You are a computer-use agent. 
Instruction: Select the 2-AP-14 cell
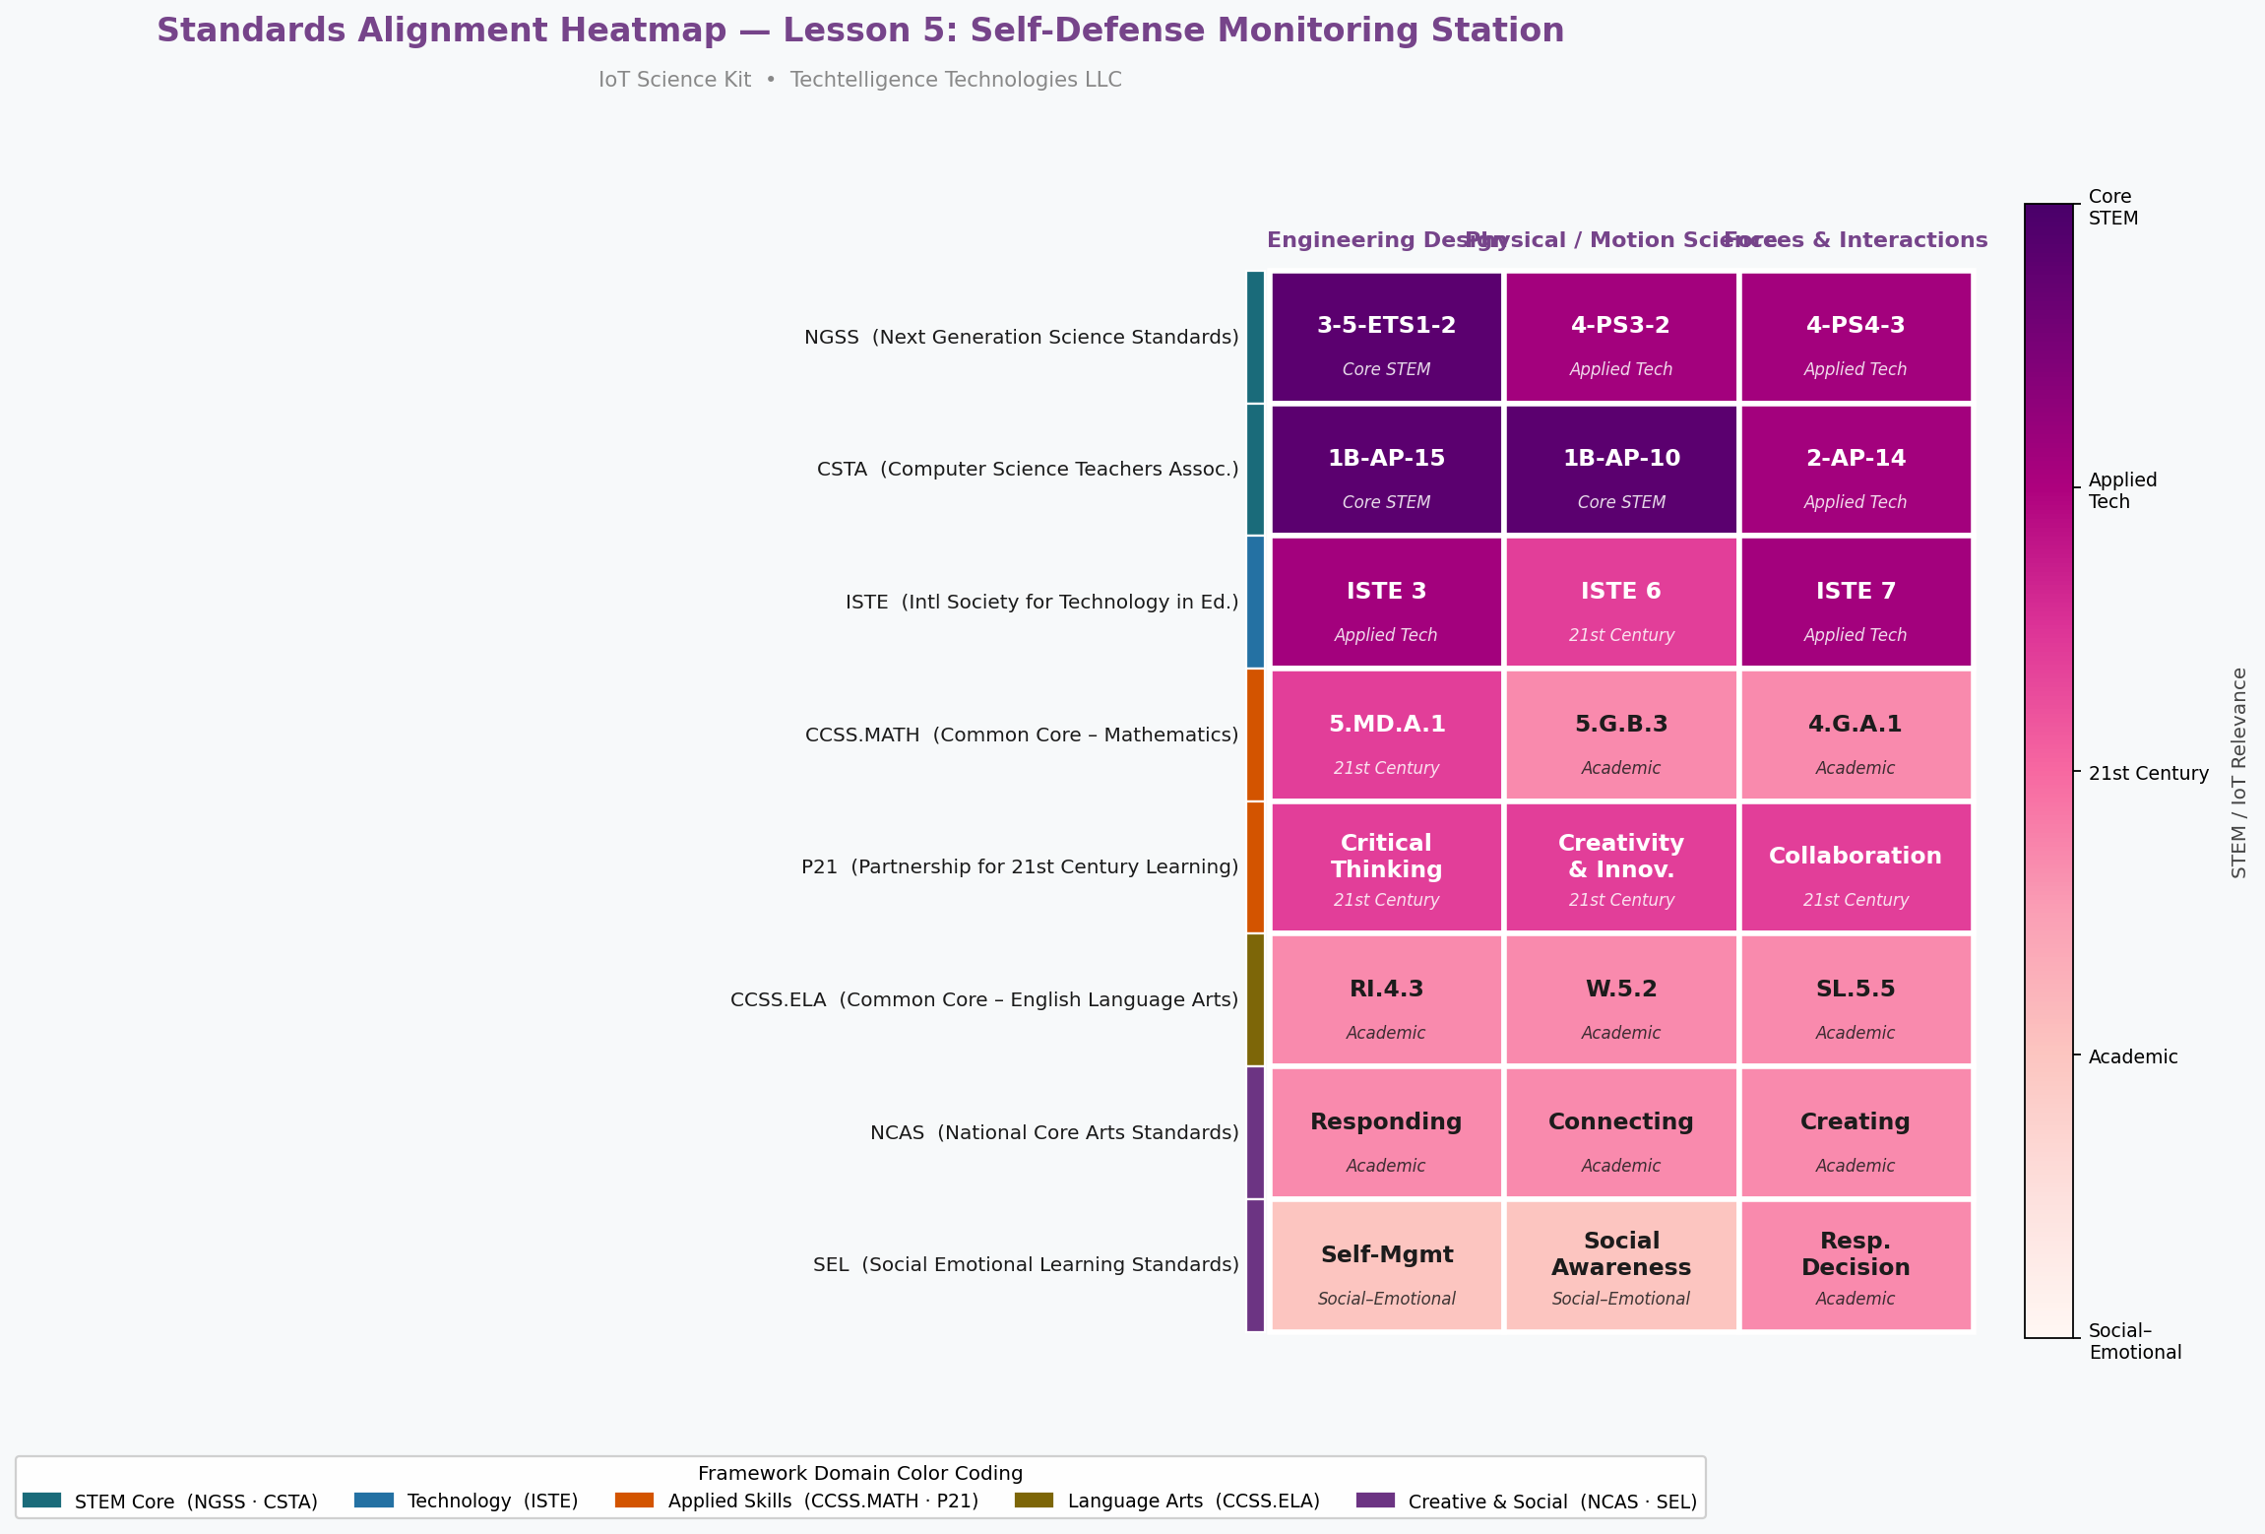click(x=1856, y=470)
